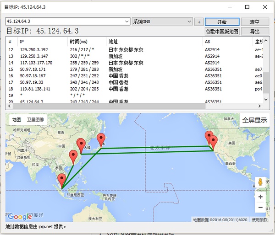Export results with the 导出 button
Viewport: 275px width, 235px height.
point(255,32)
